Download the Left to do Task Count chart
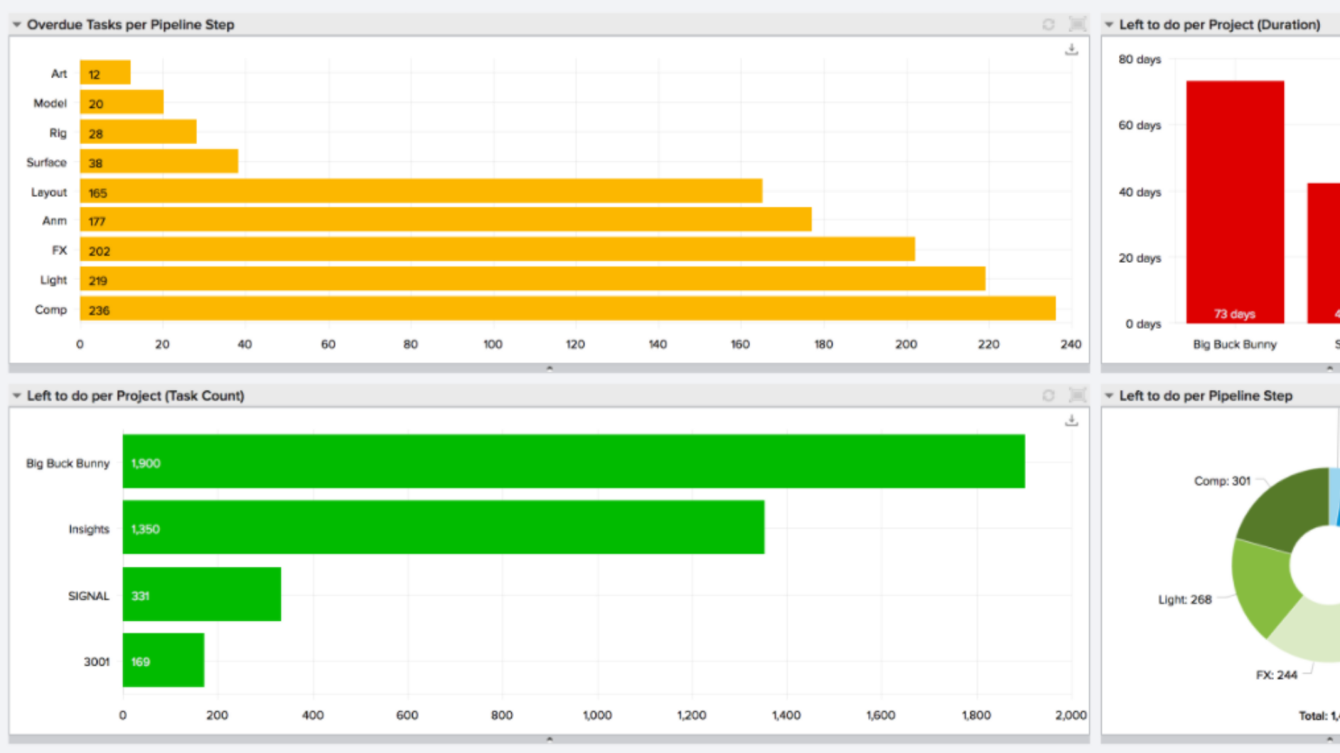1340x753 pixels. pyautogui.click(x=1071, y=421)
